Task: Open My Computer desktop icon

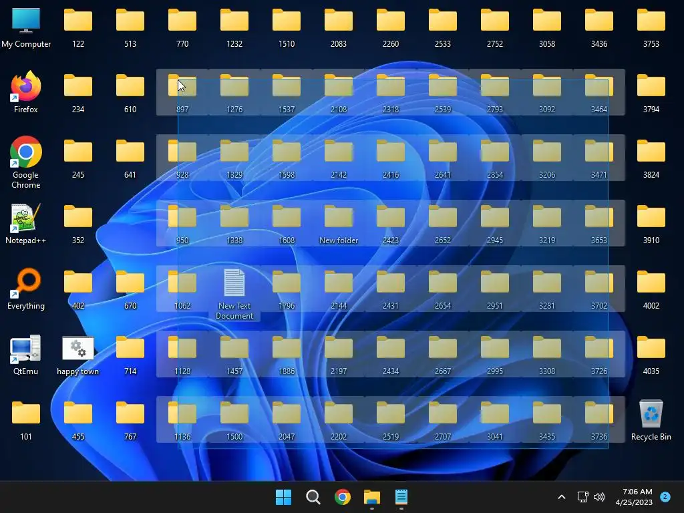Action: [x=26, y=27]
